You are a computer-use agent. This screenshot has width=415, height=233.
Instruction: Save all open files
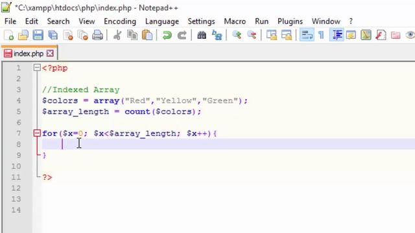pos(53,35)
